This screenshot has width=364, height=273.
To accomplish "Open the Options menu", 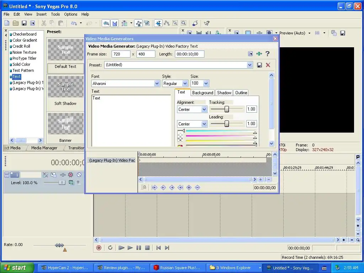I will click(71, 14).
